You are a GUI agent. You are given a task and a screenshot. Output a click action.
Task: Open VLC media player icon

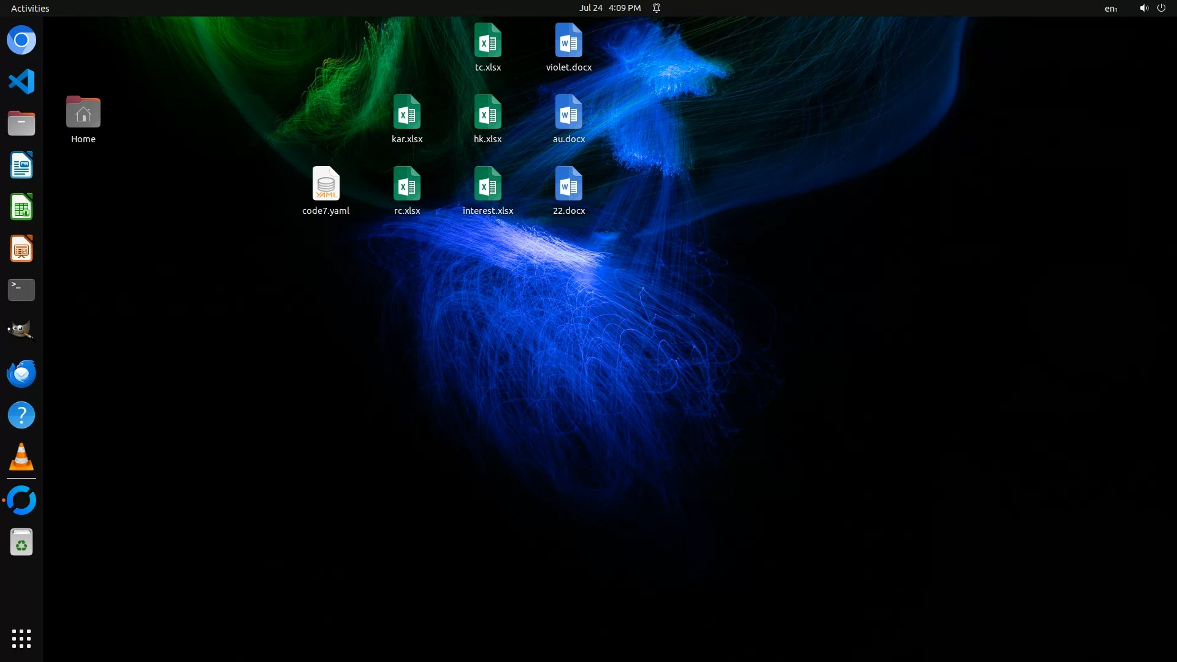coord(21,457)
